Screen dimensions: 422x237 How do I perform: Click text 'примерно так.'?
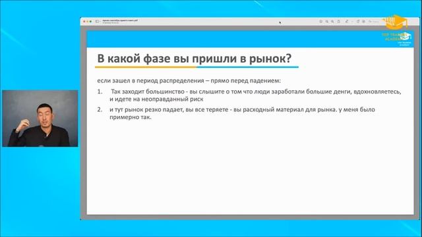[131, 117]
